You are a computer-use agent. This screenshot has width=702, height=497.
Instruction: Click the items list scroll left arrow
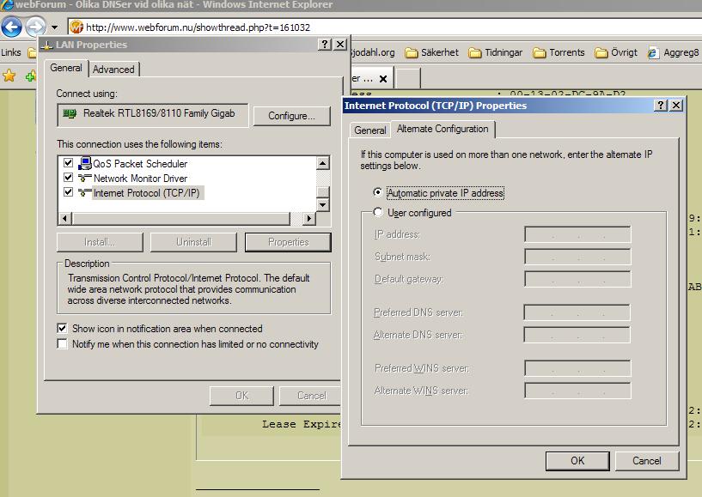click(65, 218)
